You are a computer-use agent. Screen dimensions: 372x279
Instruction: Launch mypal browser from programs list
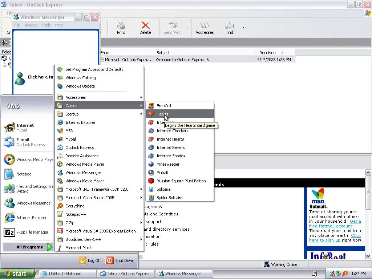tap(99, 139)
